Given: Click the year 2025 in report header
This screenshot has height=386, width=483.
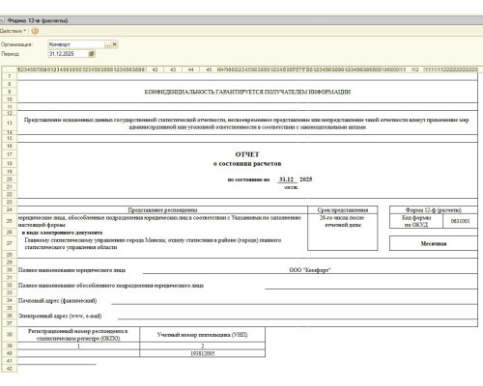Looking at the screenshot, I should 305,179.
